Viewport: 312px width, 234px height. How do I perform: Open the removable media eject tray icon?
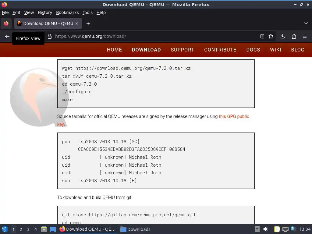(257, 229)
